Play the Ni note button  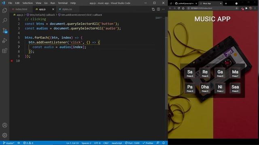coord(220,88)
